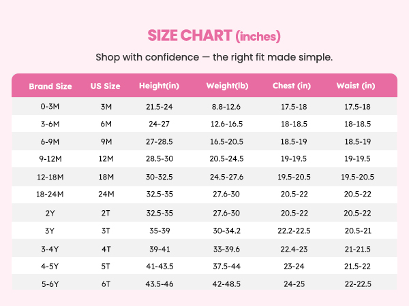Click the 24M US size cell
The height and width of the screenshot is (306, 409).
click(106, 194)
